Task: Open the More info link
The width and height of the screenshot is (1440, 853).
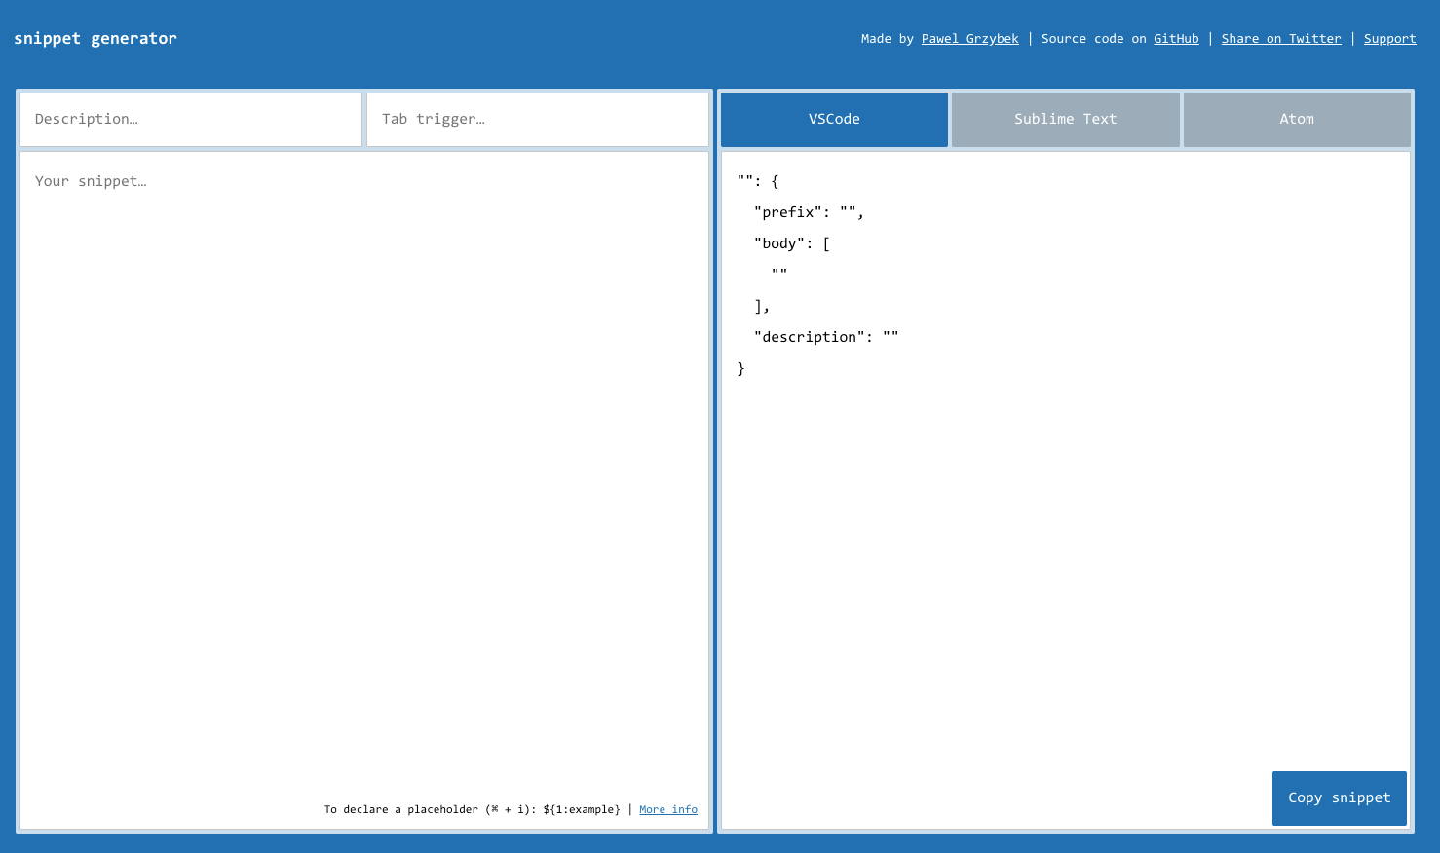Action: pyautogui.click(x=668, y=809)
